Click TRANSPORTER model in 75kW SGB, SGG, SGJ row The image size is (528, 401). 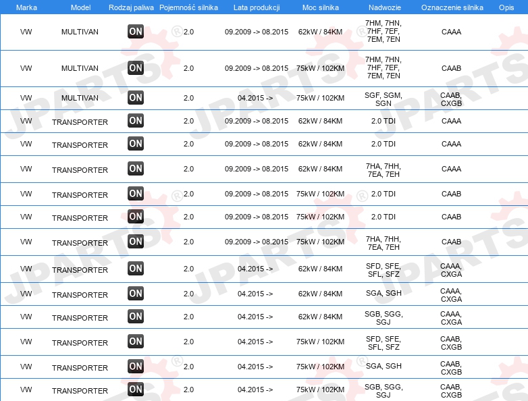pyautogui.click(x=80, y=391)
